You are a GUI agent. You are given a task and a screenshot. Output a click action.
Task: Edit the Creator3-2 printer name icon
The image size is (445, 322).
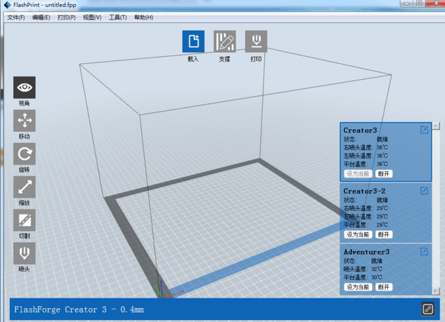[x=424, y=191]
